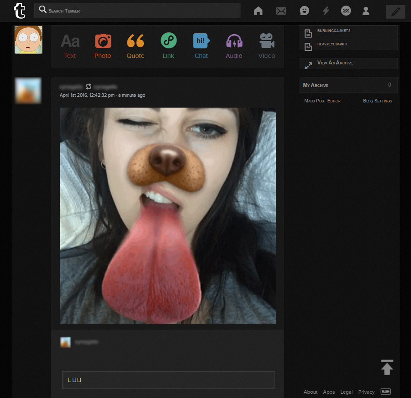Create a new Audio post
Viewport: 411px width, 398px height.
[234, 46]
